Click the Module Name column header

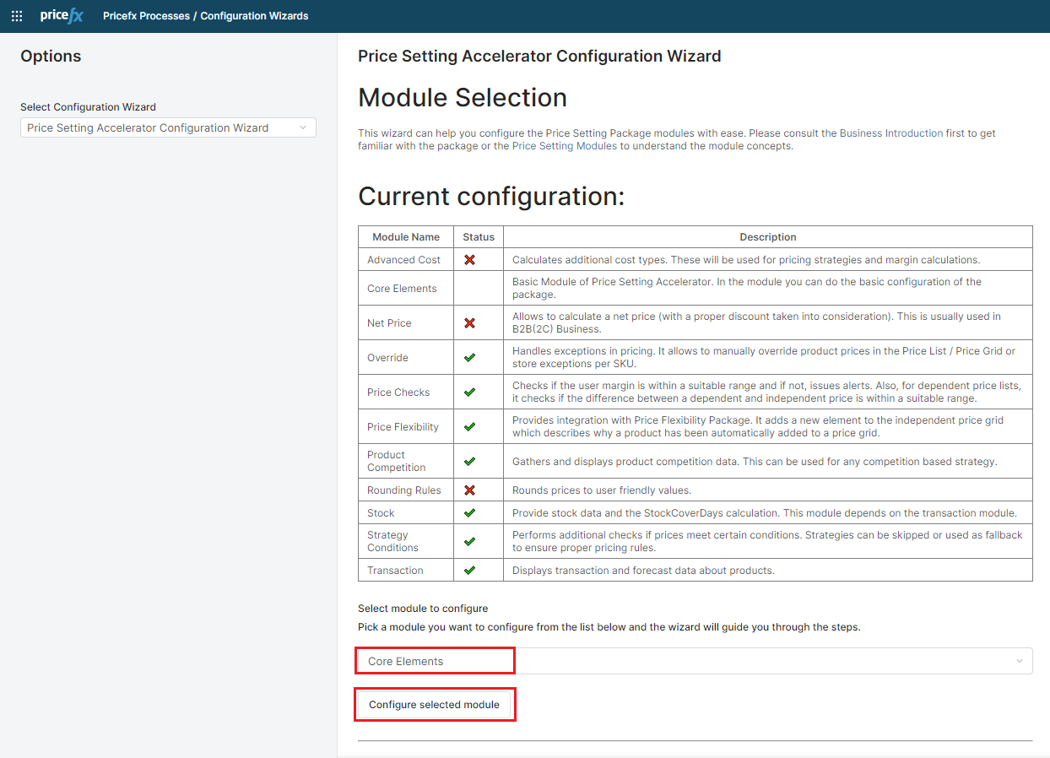pyautogui.click(x=406, y=237)
